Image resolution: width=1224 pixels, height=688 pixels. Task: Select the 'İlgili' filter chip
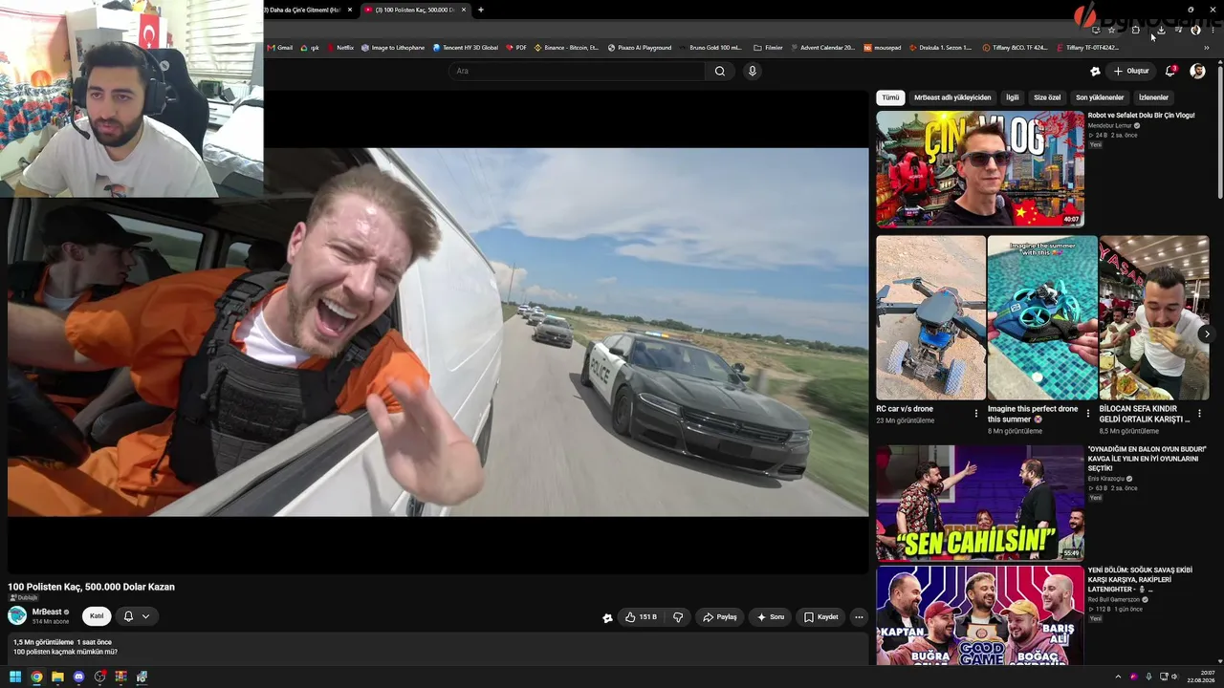pos(1013,97)
